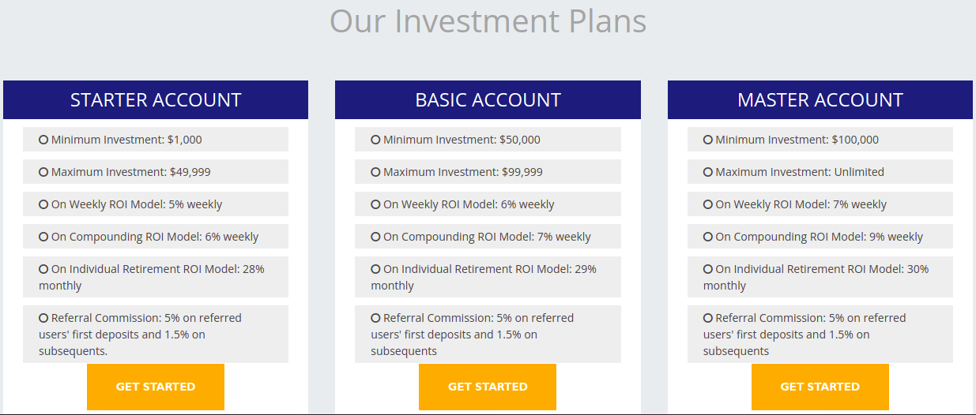Viewport: 976px width, 415px height.
Task: Click Starter Individual Retirement ROI 28% monthly row
Action: point(156,277)
